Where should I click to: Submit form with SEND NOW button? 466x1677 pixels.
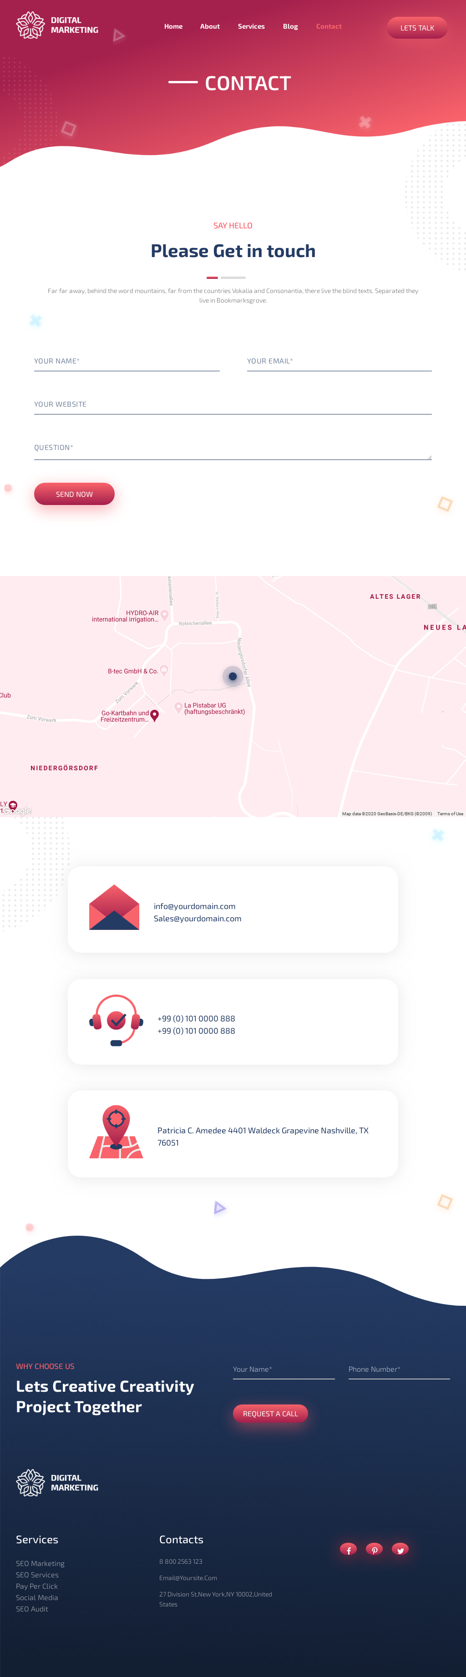click(74, 494)
